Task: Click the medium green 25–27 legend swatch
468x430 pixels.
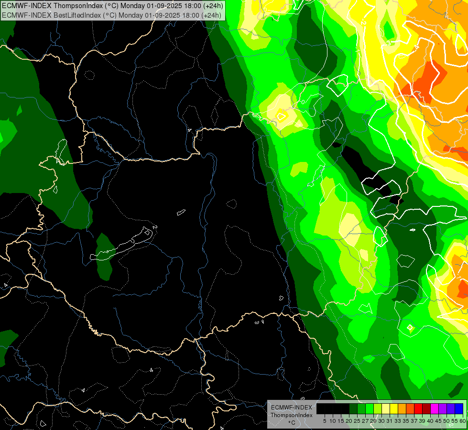Action: point(361,408)
